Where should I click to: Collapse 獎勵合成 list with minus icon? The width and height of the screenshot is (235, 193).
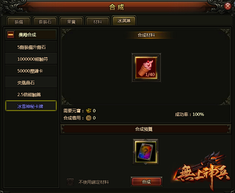click(x=10, y=35)
